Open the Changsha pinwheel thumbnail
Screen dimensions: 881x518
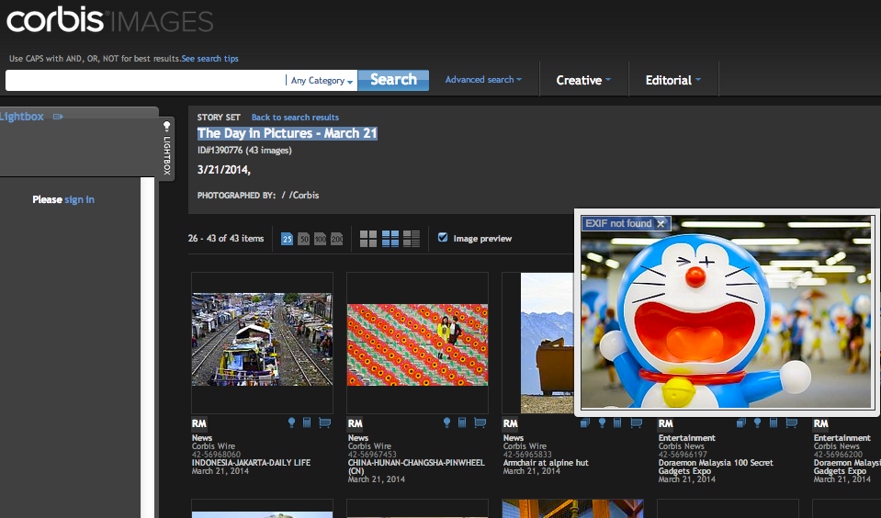pos(417,345)
